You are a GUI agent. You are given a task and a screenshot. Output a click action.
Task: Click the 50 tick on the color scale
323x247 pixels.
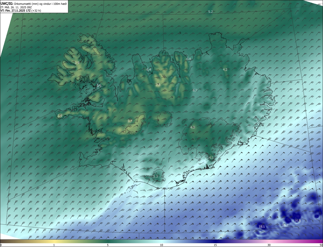pos(321,245)
